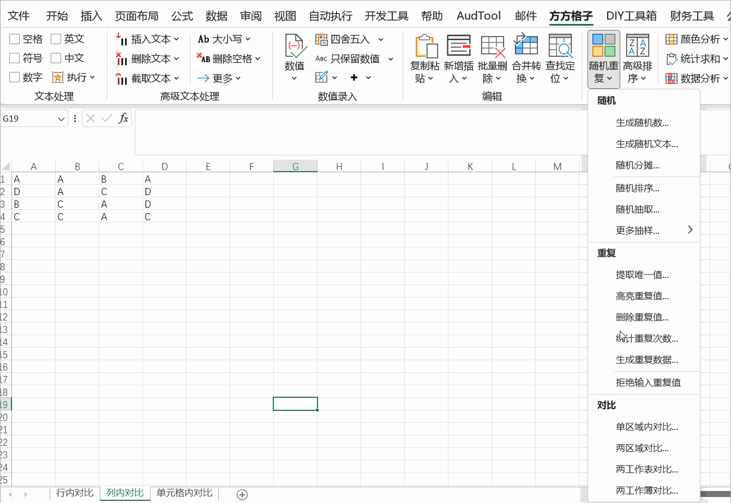Select the 颜色分析 tool

(x=698, y=39)
